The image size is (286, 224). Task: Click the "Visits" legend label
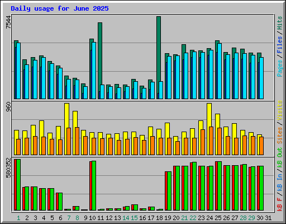[x=279, y=110]
